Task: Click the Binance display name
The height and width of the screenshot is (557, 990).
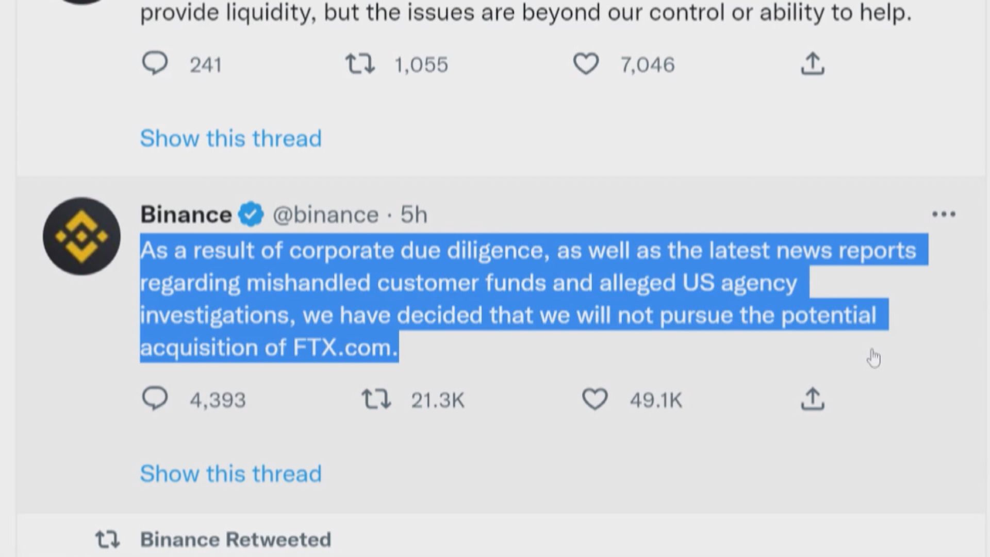Action: pyautogui.click(x=186, y=215)
